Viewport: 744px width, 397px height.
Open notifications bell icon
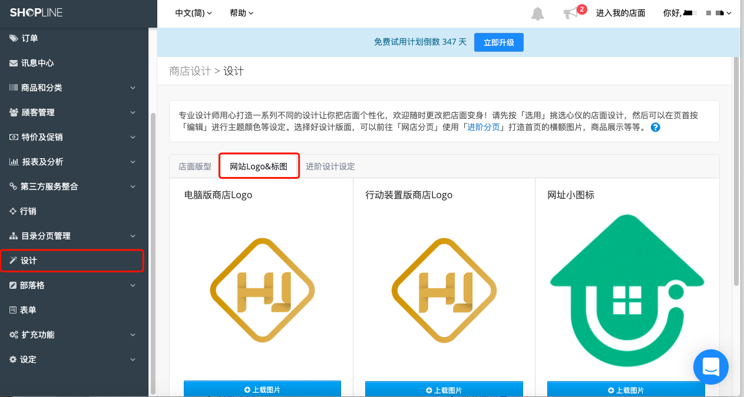pos(538,14)
